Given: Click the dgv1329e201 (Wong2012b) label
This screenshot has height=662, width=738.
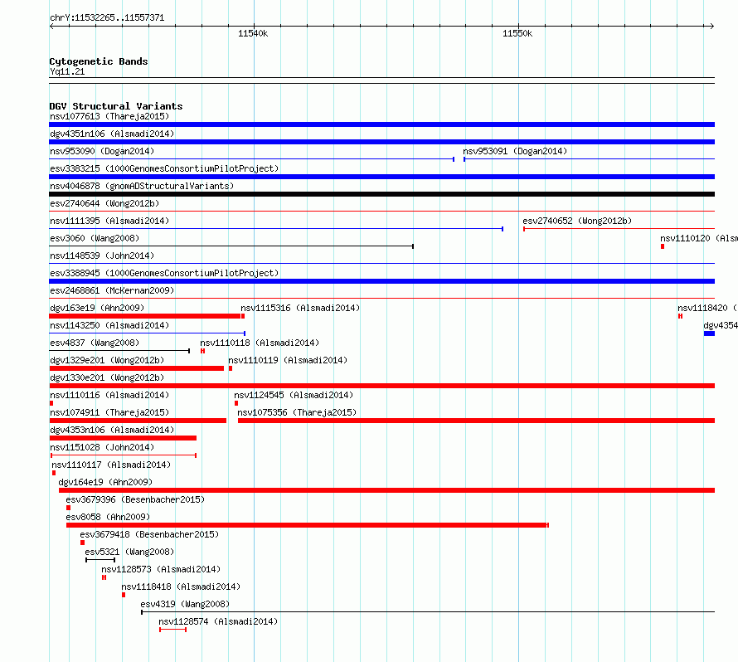Looking at the screenshot, I should coord(107,360).
